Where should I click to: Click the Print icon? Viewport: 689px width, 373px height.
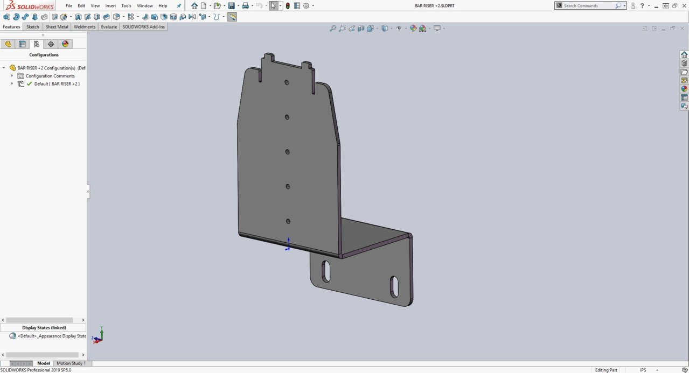pyautogui.click(x=245, y=6)
